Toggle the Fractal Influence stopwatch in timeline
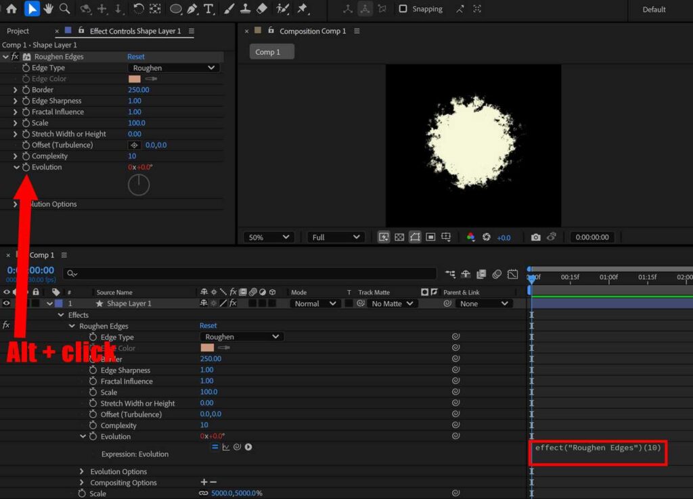The image size is (693, 499). 93,381
